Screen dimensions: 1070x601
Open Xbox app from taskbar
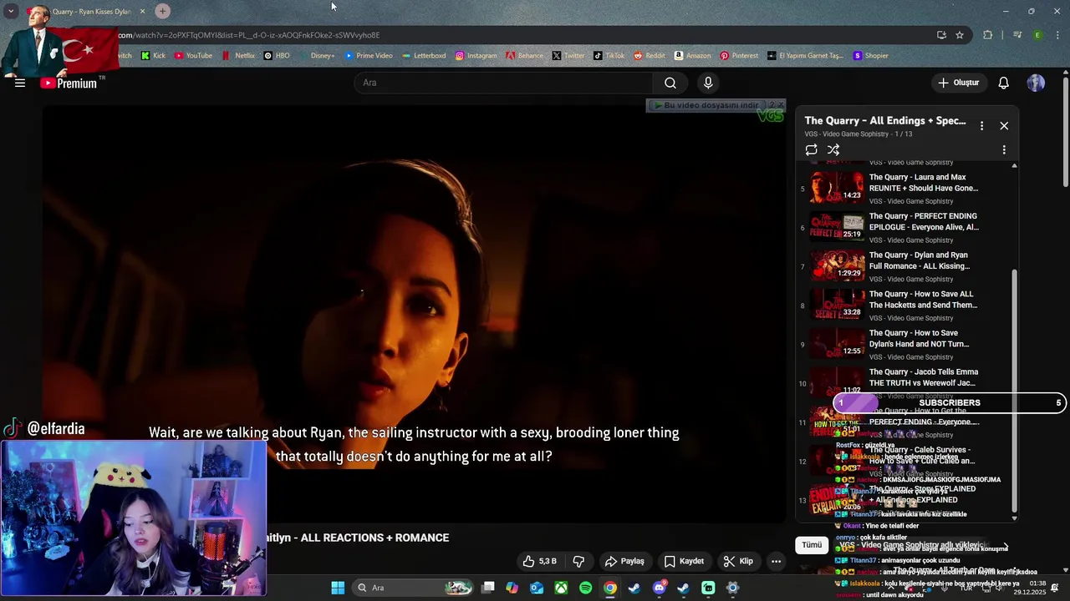(x=561, y=588)
